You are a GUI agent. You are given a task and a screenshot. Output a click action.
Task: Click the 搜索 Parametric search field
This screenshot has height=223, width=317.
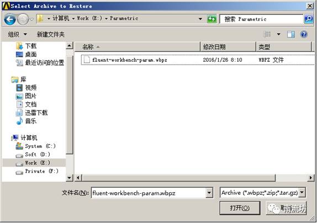point(261,19)
